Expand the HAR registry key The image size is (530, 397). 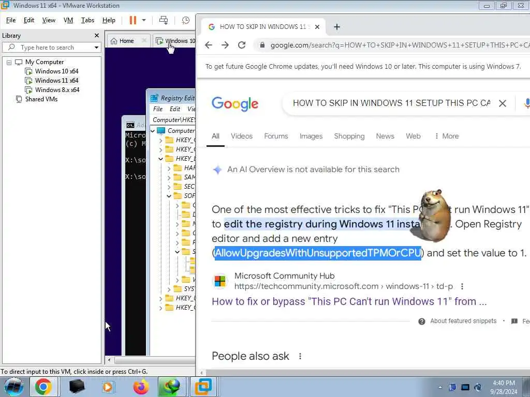click(169, 168)
